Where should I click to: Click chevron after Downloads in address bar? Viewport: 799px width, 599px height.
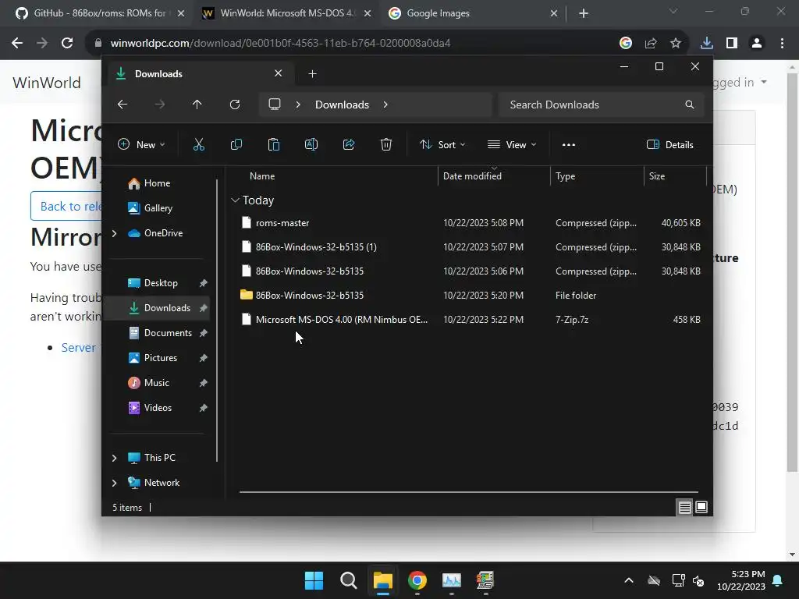click(x=385, y=105)
